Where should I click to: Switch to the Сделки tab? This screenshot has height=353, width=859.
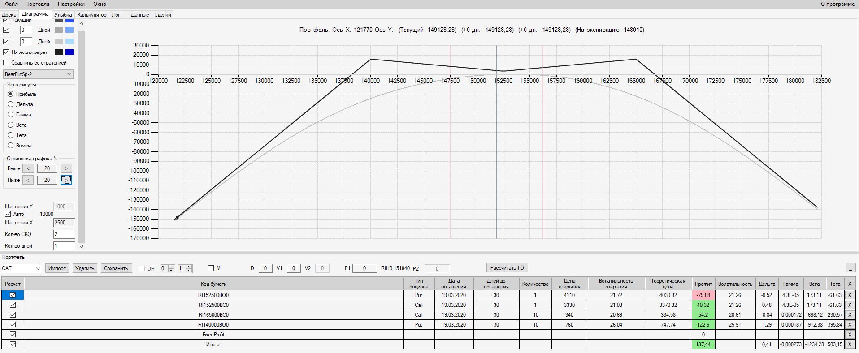pyautogui.click(x=163, y=15)
